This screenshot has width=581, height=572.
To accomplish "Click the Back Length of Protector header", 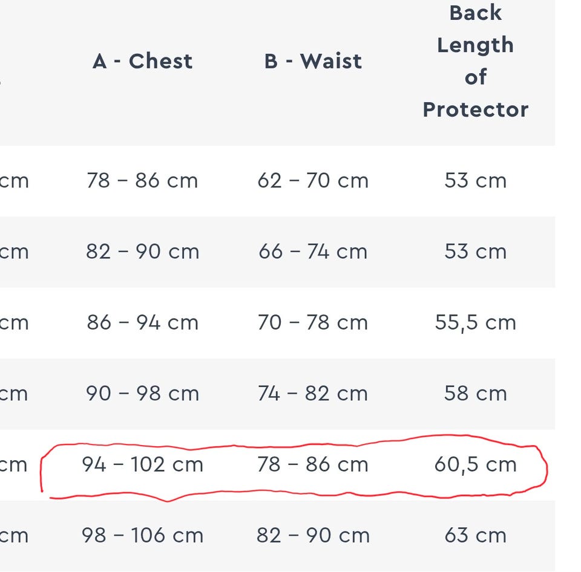I will pyautogui.click(x=476, y=61).
